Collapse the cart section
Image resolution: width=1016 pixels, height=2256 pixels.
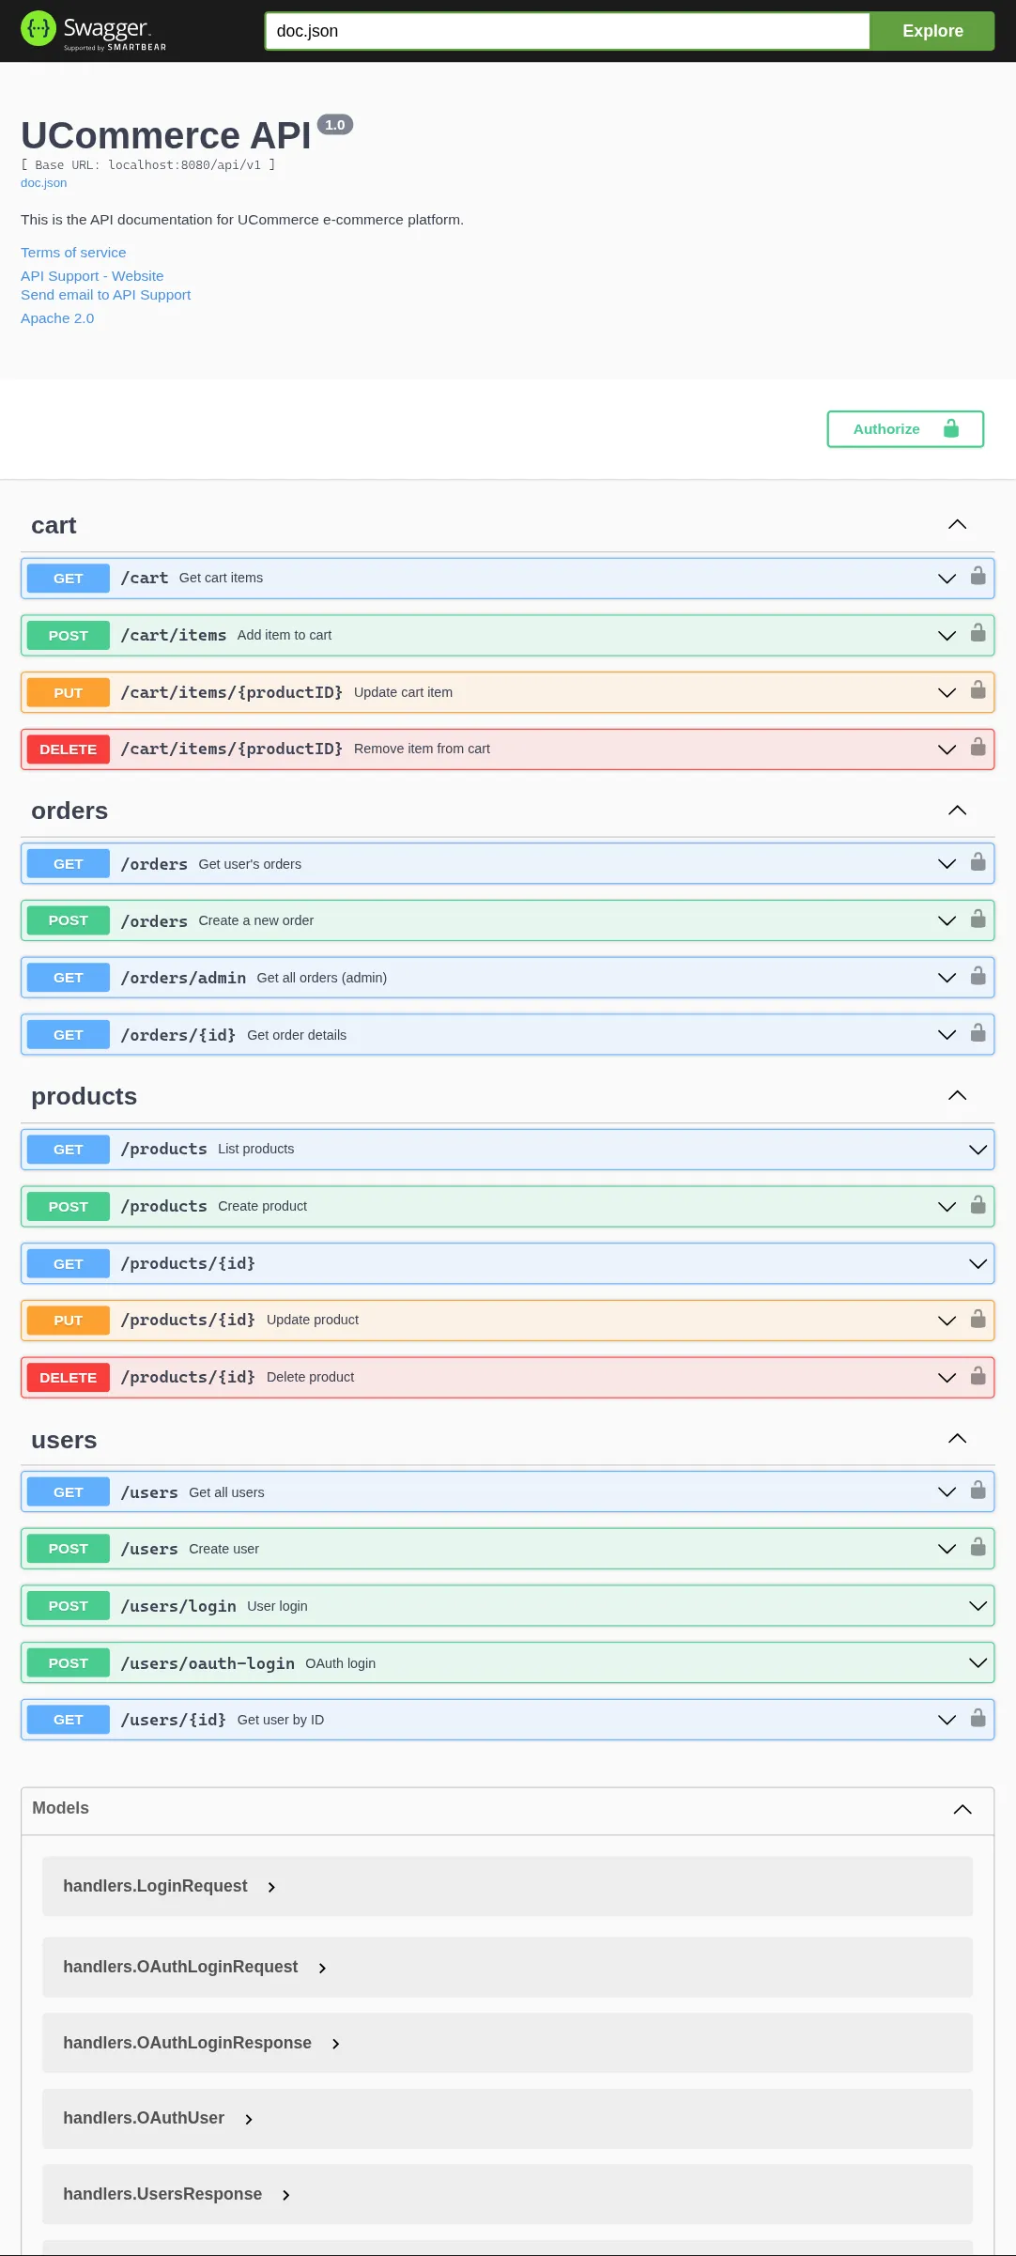pyautogui.click(x=957, y=525)
